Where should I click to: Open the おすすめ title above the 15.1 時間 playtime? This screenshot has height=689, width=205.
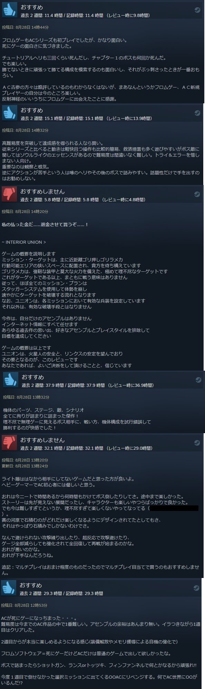point(32,110)
